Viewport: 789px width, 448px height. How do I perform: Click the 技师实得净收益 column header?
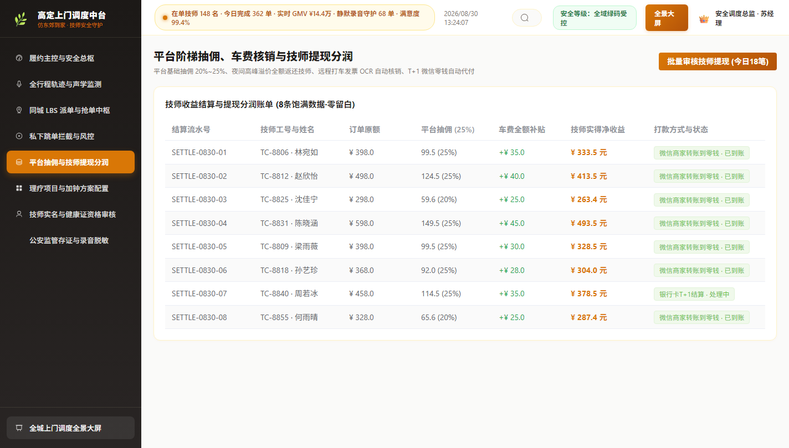pos(598,130)
